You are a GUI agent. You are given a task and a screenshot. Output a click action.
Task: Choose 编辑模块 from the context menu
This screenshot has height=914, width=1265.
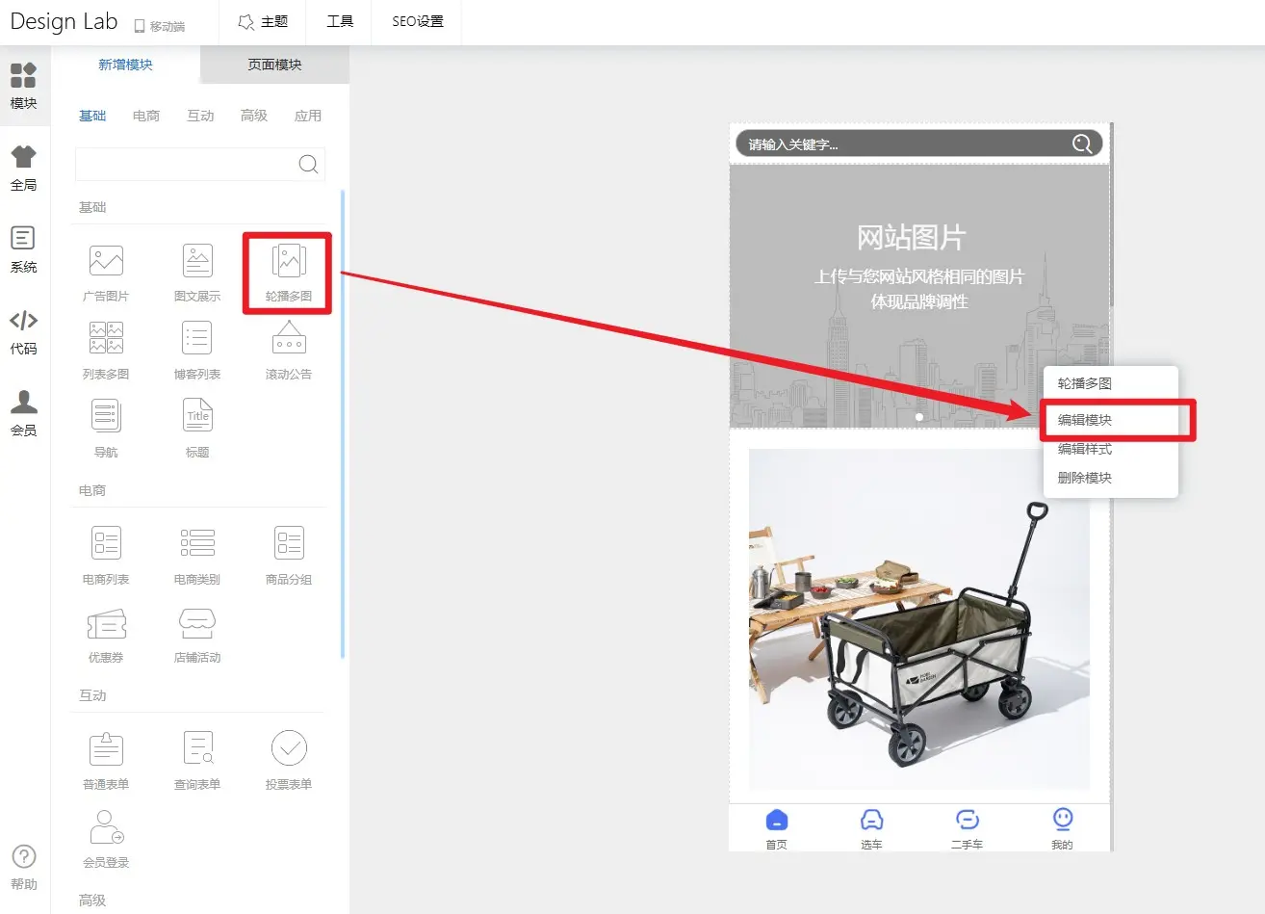1085,420
